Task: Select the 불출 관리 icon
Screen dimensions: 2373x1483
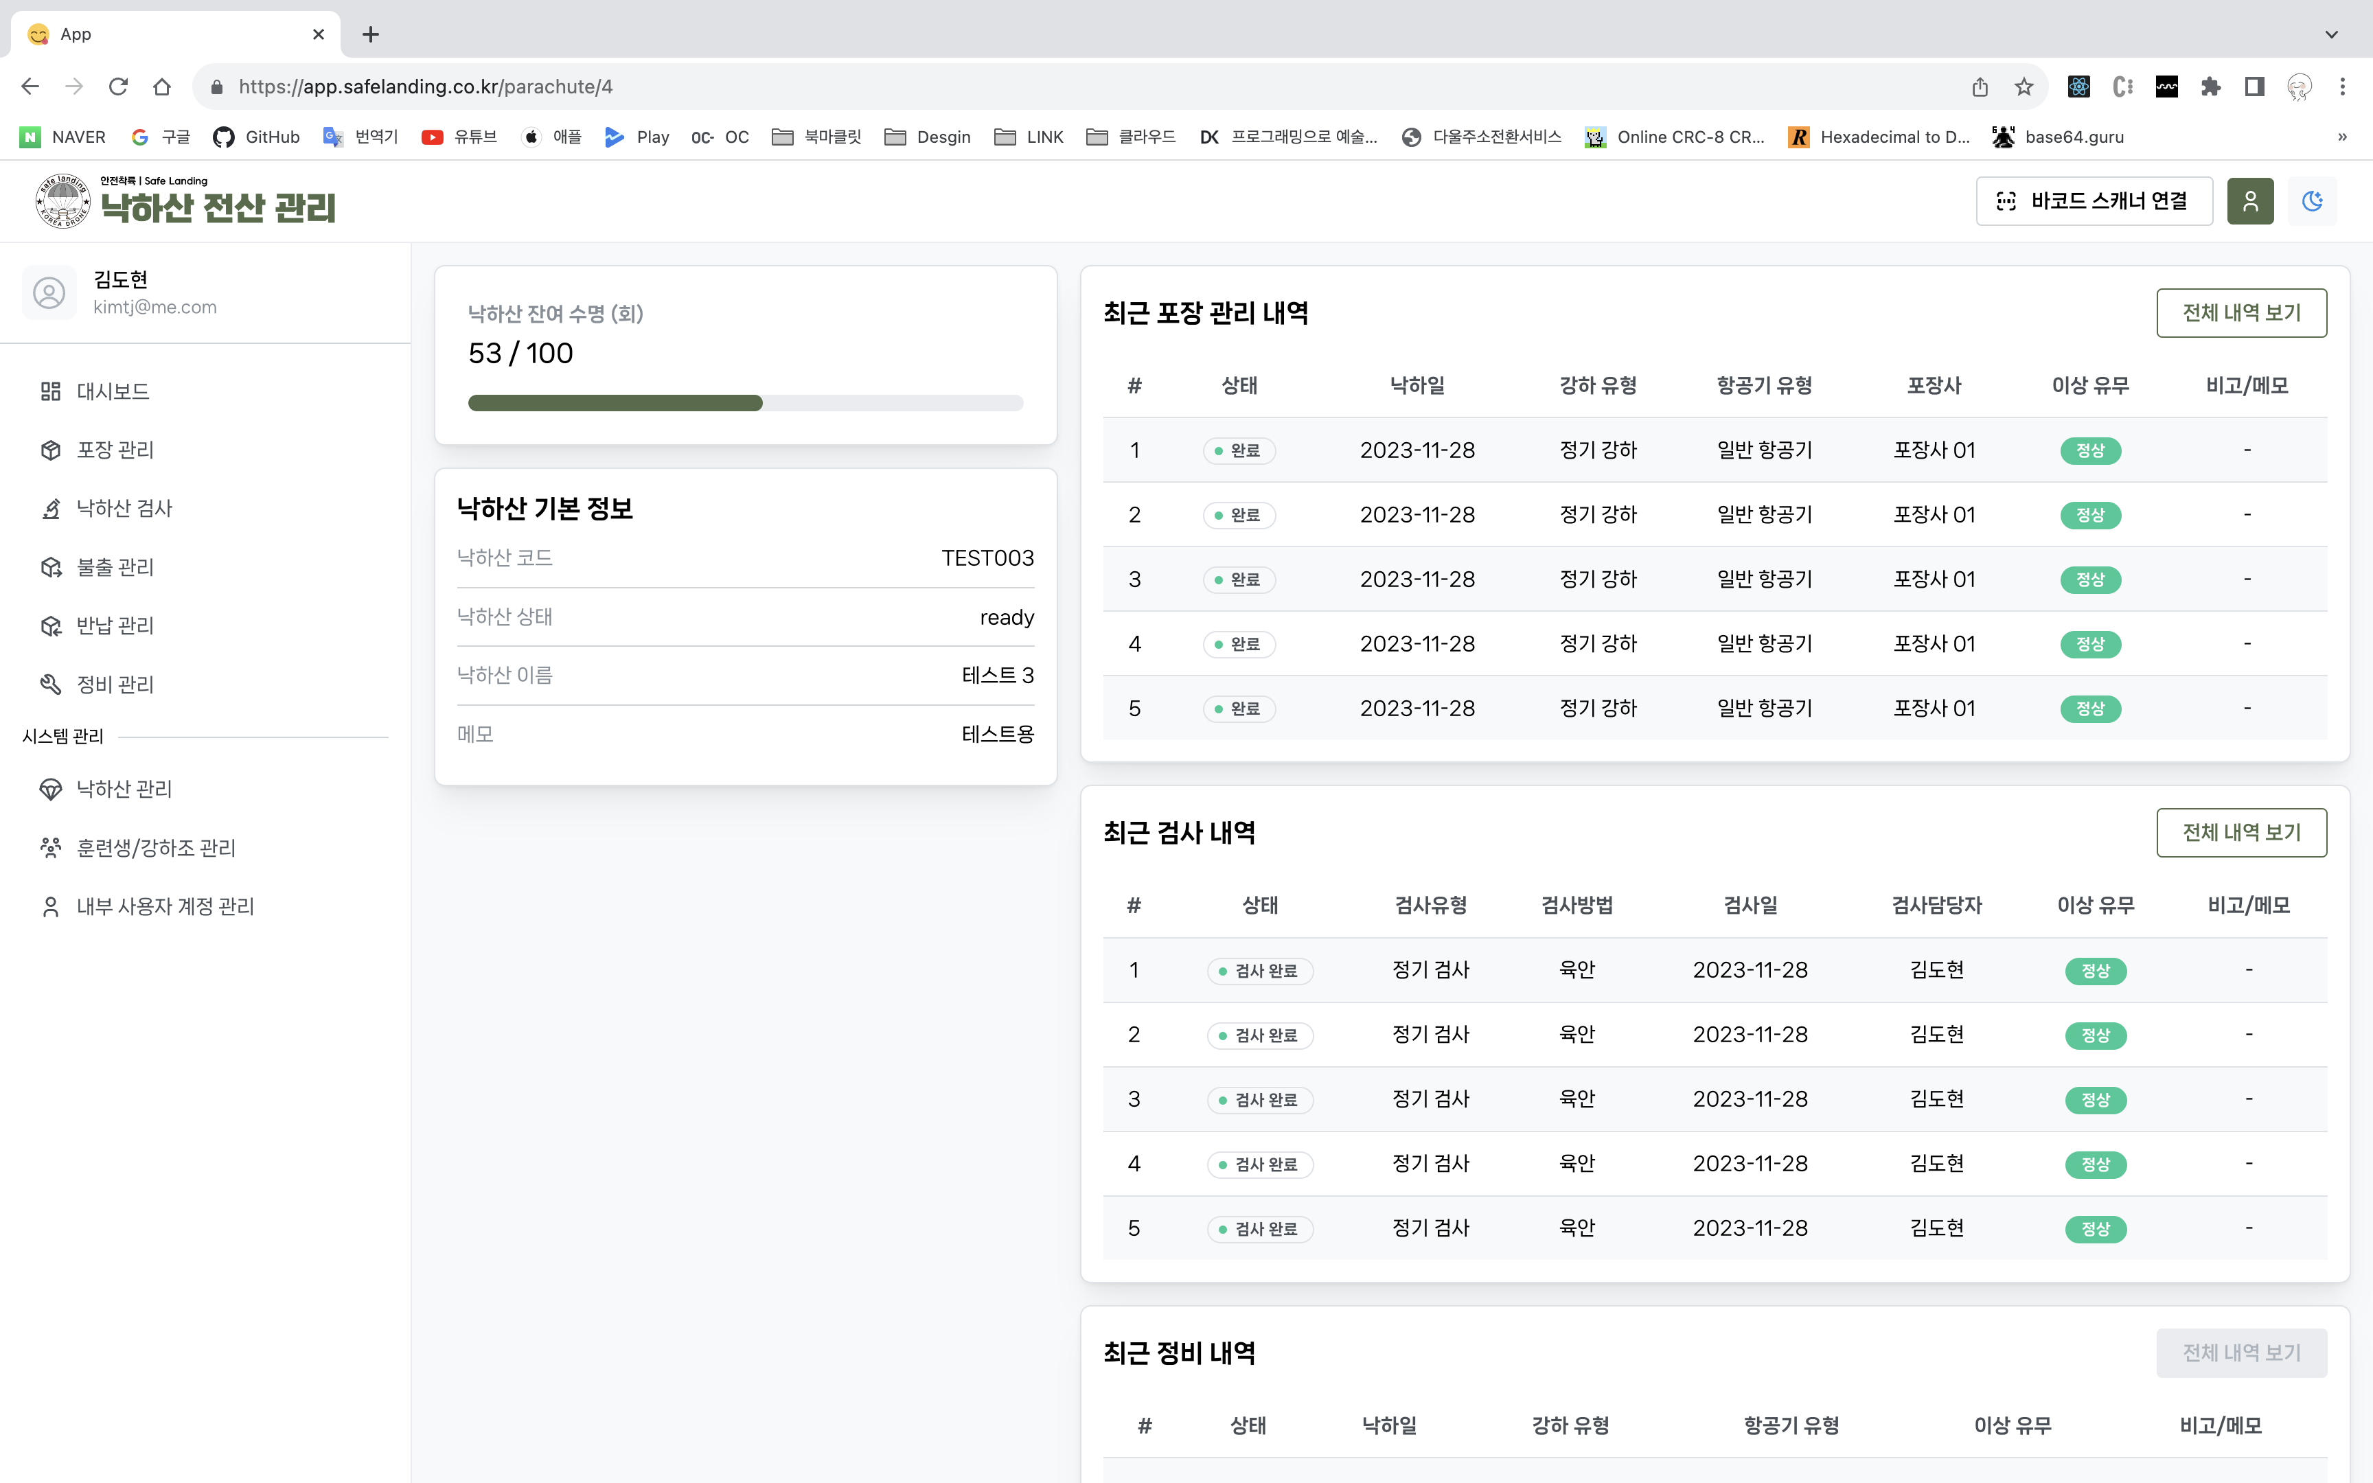Action: pos(51,567)
